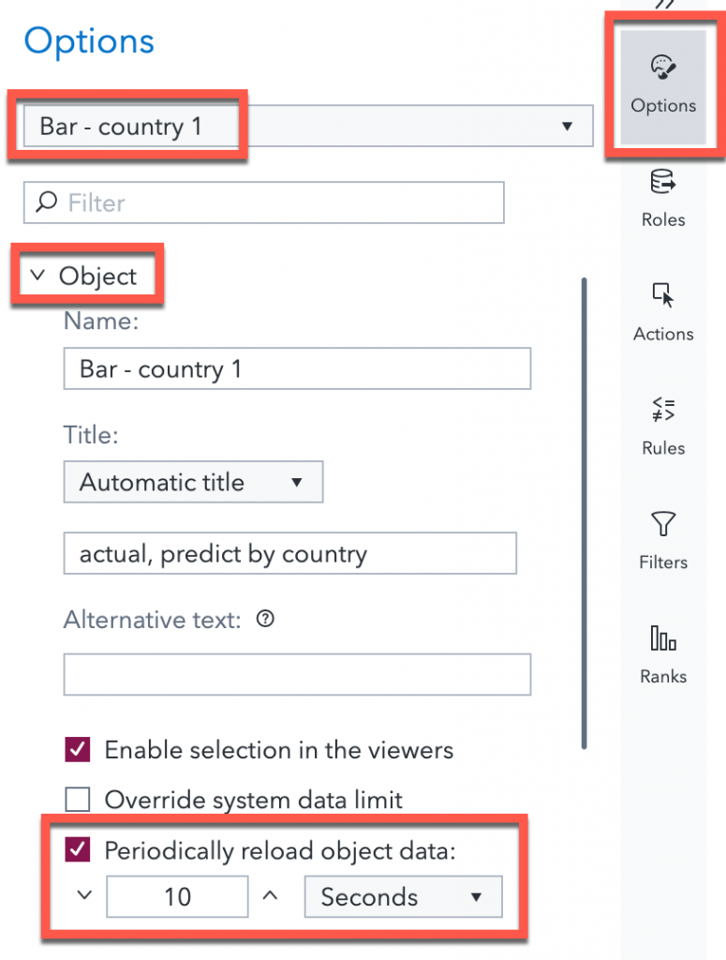Open the Actions panel
The width and height of the screenshot is (726, 960).
point(662,311)
